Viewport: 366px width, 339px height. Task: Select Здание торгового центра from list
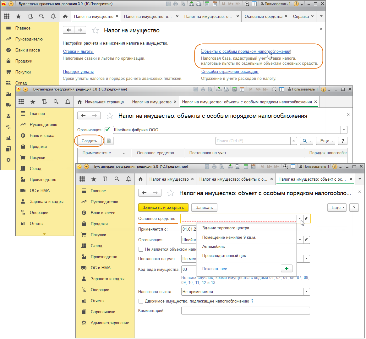coord(226,228)
